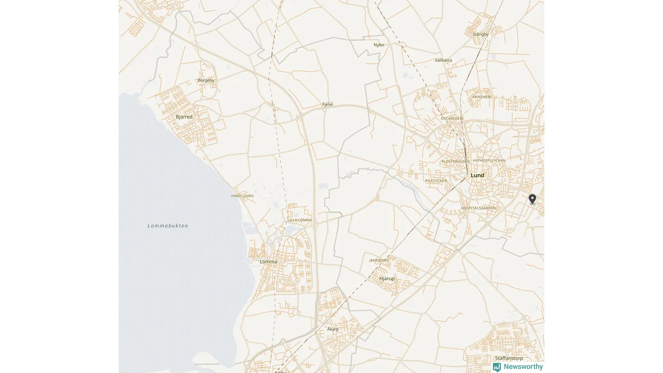Click the Nybo label
The height and width of the screenshot is (373, 663).
coord(379,45)
